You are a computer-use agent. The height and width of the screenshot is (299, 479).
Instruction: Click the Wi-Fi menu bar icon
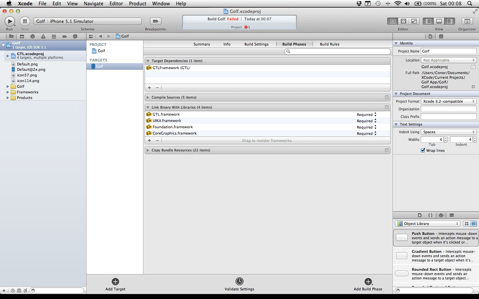tap(398, 4)
